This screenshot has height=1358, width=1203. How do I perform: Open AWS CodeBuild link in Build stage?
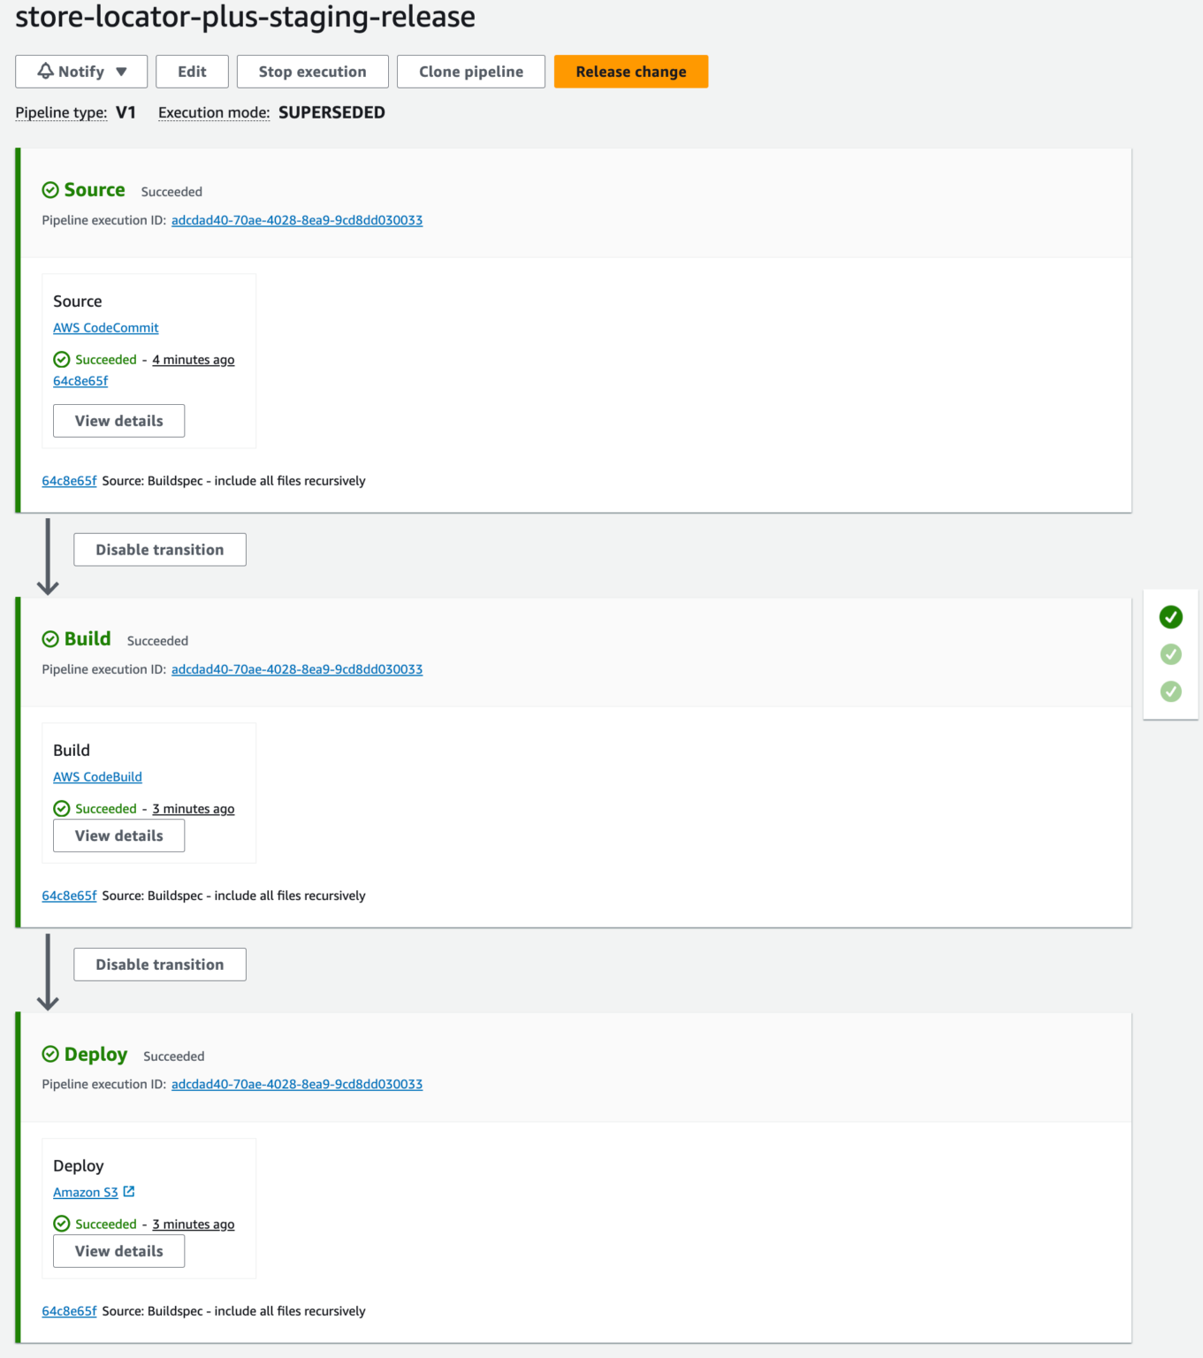tap(97, 776)
